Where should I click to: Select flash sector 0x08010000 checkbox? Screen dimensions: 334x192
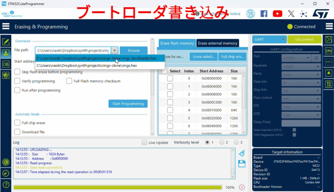tap(170, 110)
